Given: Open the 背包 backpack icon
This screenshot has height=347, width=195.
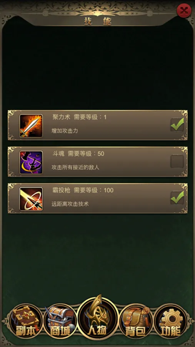Looking at the screenshot, I should (136, 321).
